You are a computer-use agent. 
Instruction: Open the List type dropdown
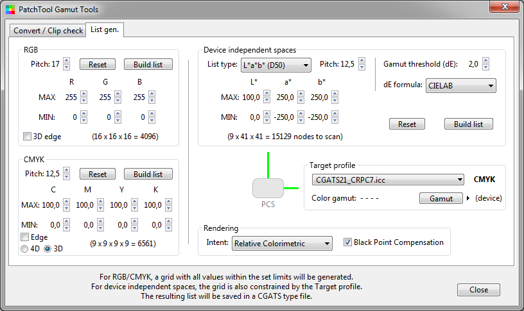coord(275,65)
